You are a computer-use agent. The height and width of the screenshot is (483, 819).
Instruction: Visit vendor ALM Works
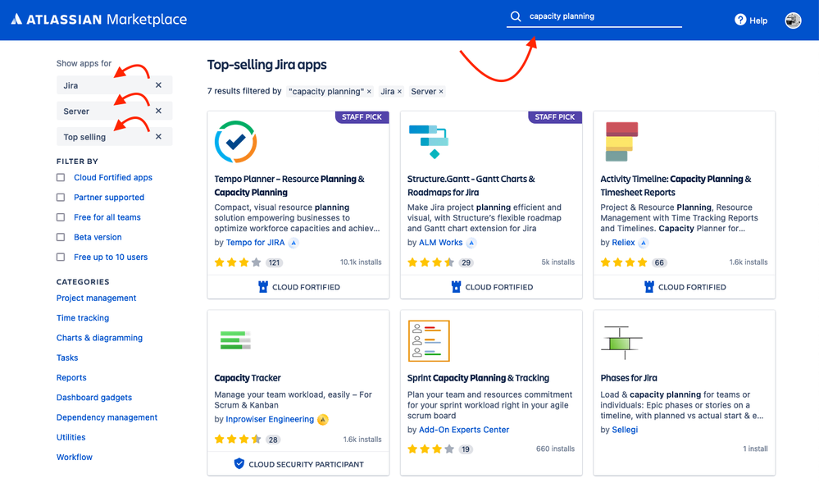(441, 243)
